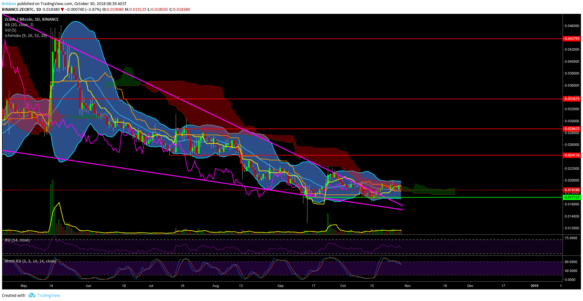Click the closing price C:0.018380 value
583x301 pixels.
point(180,10)
